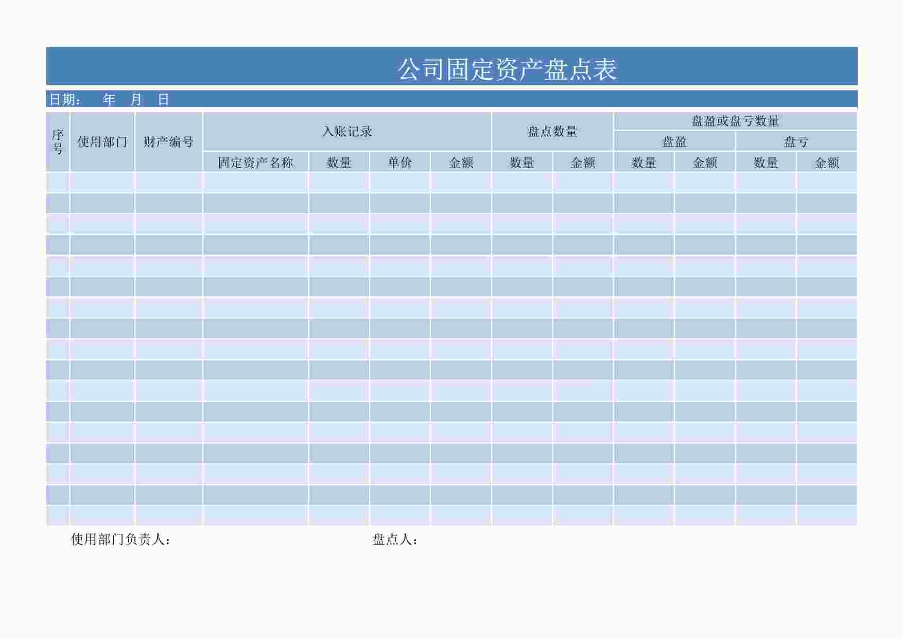Select 金额 header under 盘点数量
Image resolution: width=903 pixels, height=639 pixels.
click(x=583, y=162)
